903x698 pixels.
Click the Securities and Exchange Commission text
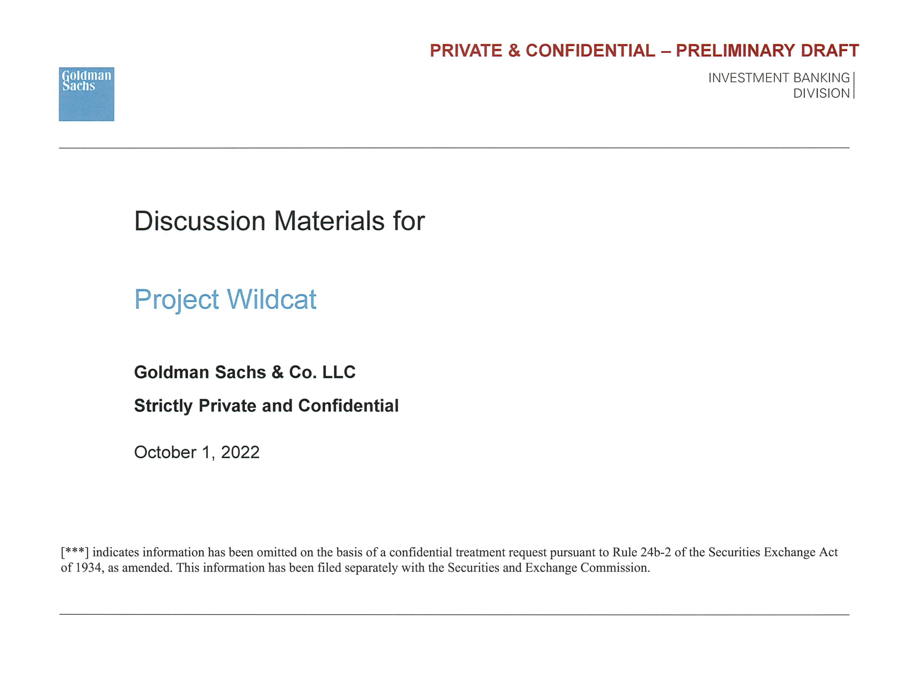[x=548, y=567]
